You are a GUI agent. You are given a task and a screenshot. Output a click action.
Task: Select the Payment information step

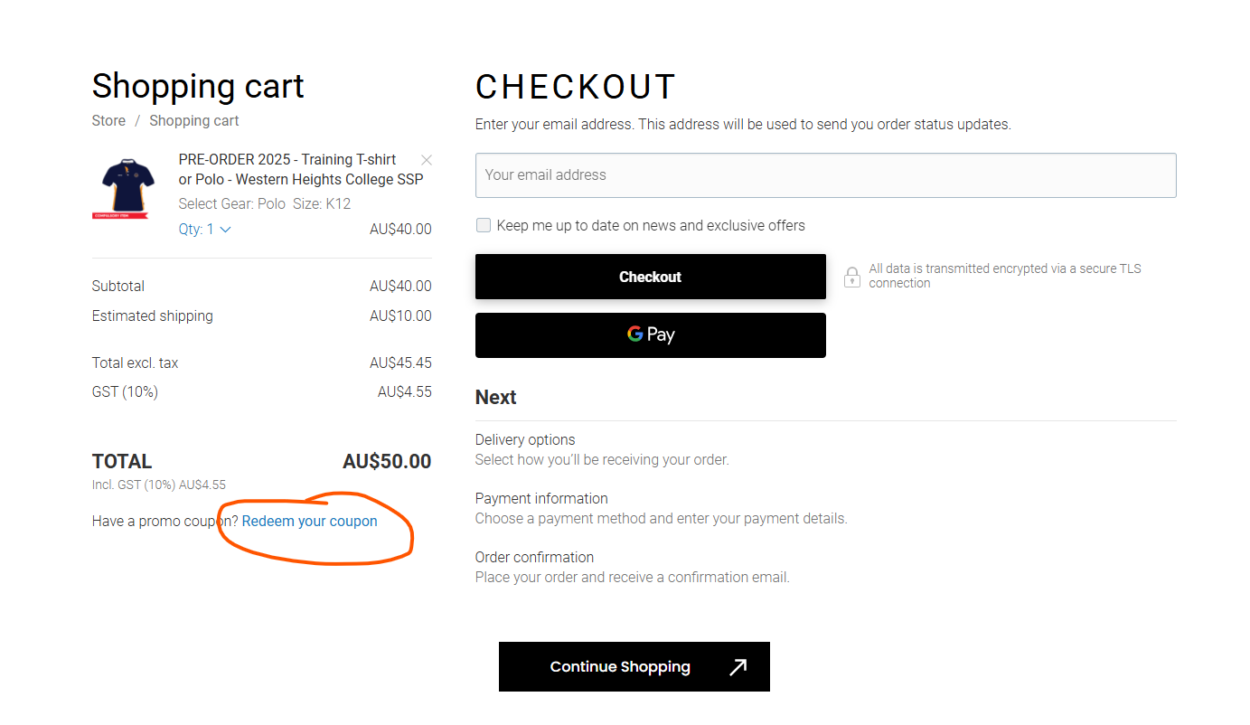click(x=662, y=508)
